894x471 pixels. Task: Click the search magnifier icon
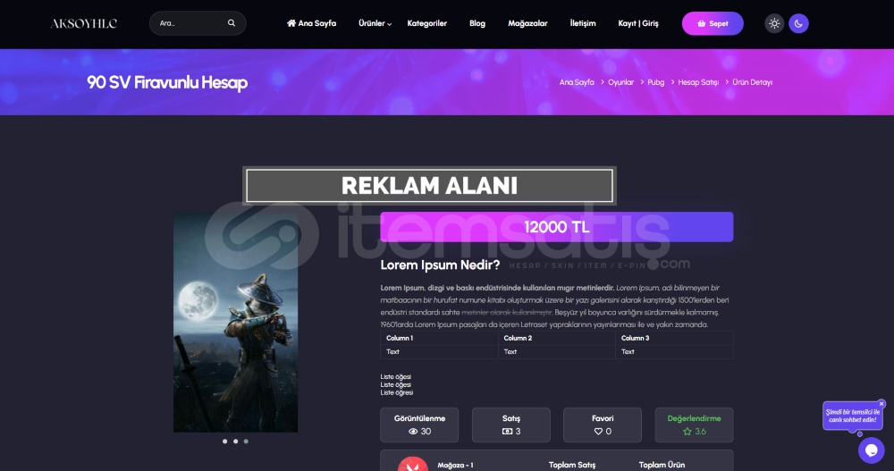coord(231,23)
